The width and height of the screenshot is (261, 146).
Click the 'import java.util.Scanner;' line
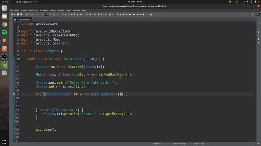tap(44, 43)
